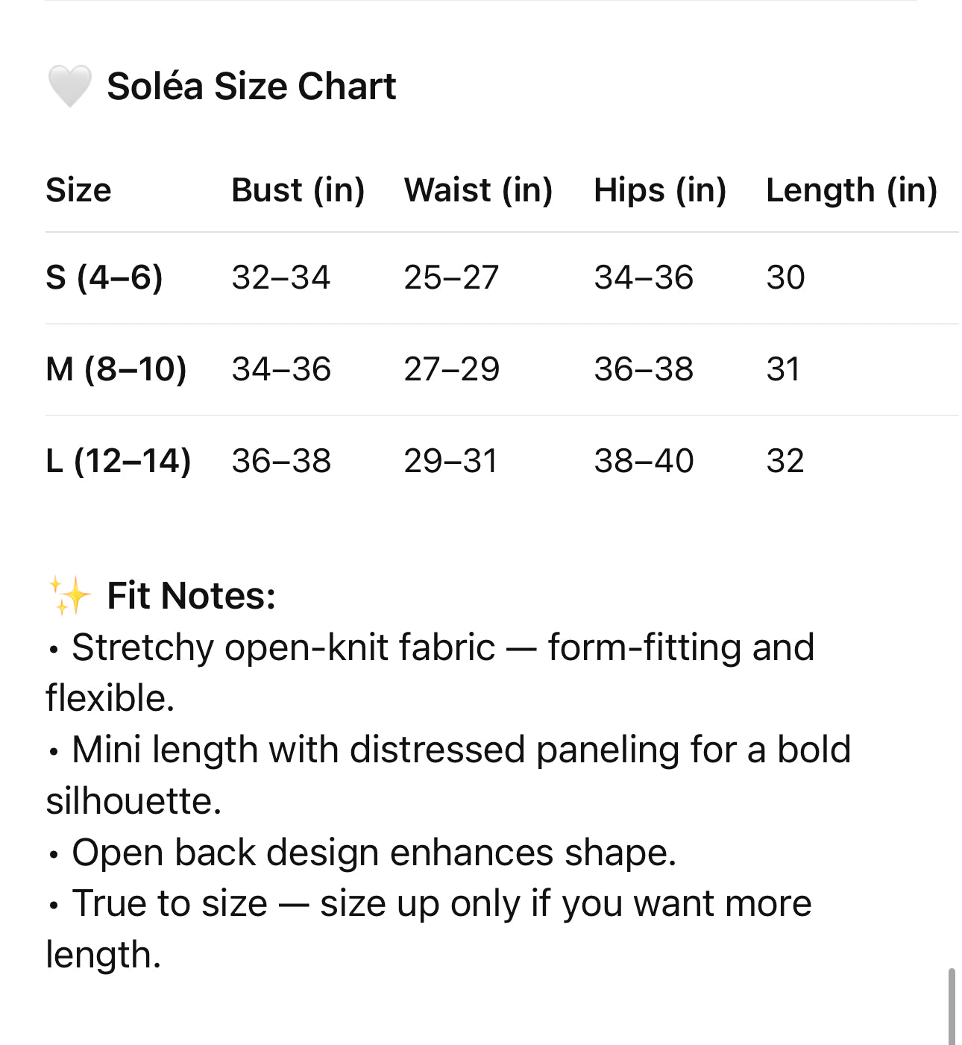Click the L (12–14) size row label
This screenshot has width=962, height=1045.
tap(118, 461)
